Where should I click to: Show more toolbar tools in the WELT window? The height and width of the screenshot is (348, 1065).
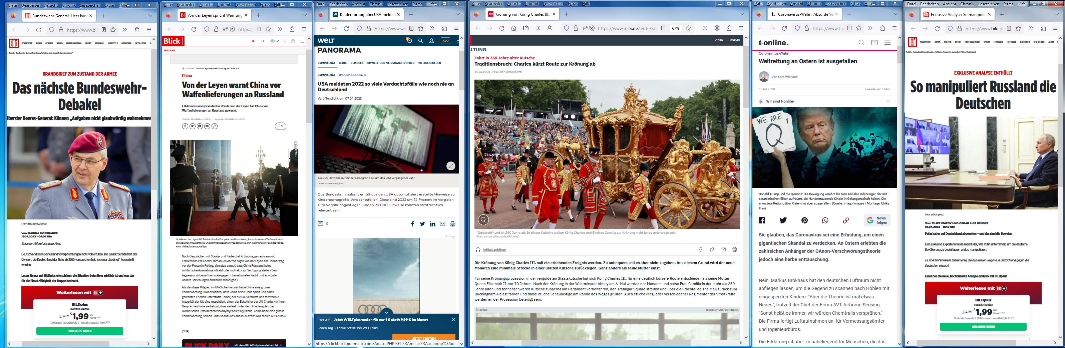point(432,29)
